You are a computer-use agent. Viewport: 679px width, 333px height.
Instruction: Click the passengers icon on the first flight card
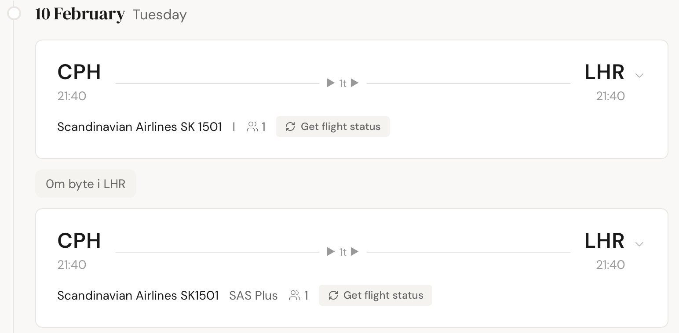[x=252, y=127]
